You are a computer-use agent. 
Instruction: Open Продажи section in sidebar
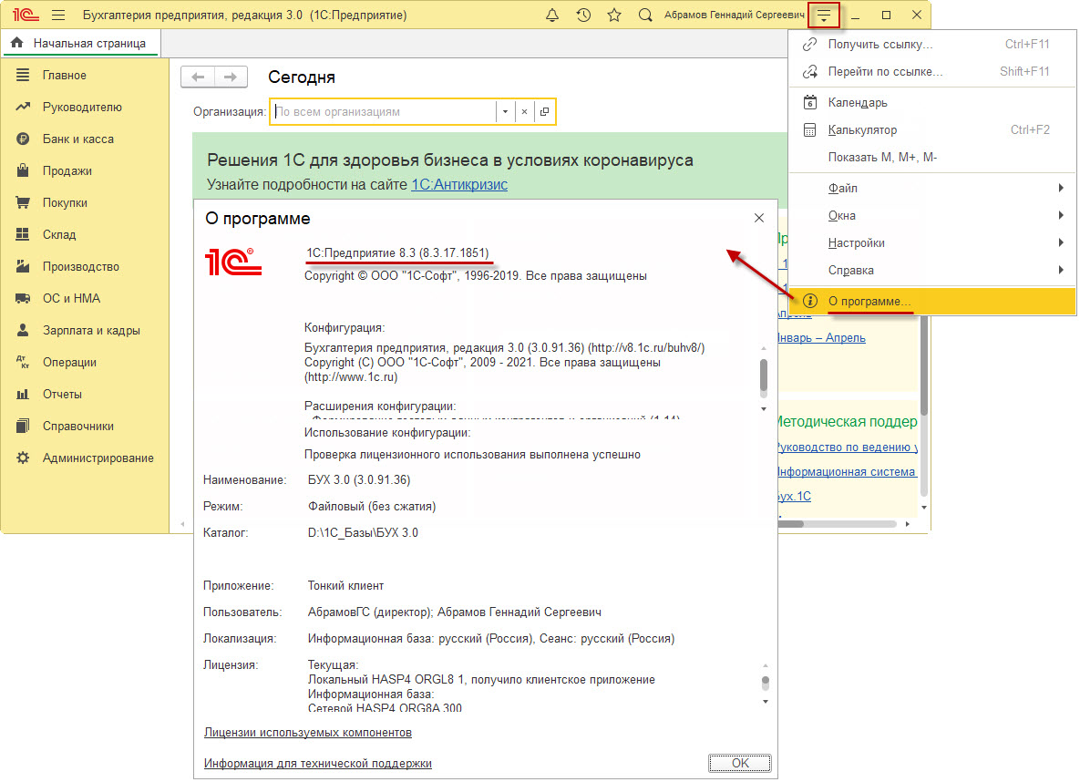pyautogui.click(x=84, y=170)
